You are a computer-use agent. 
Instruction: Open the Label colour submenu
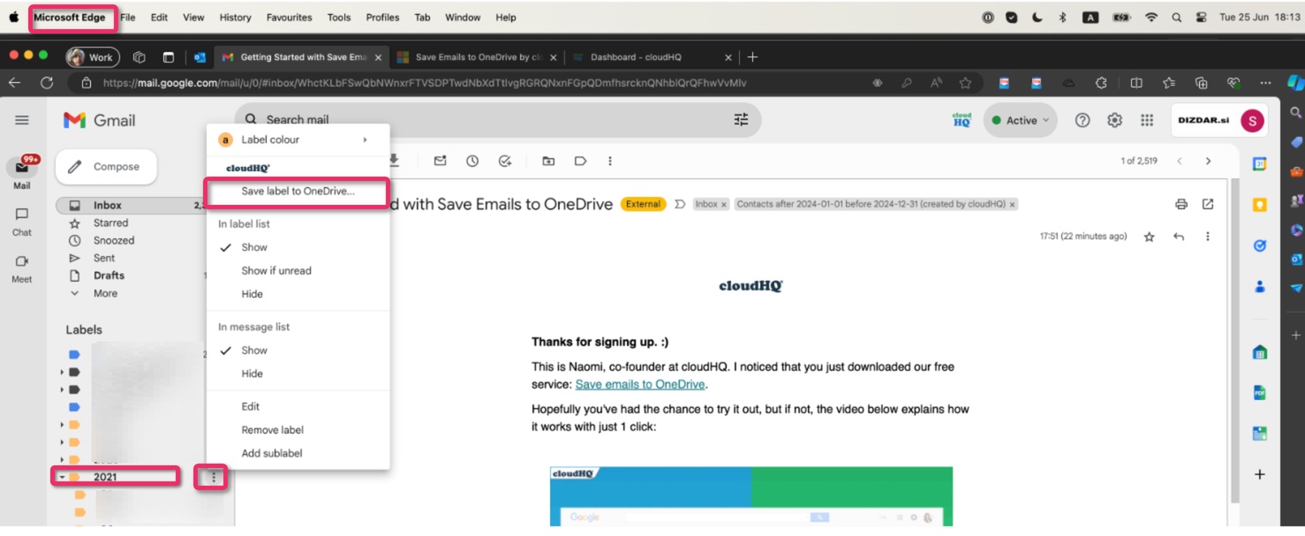coord(298,140)
